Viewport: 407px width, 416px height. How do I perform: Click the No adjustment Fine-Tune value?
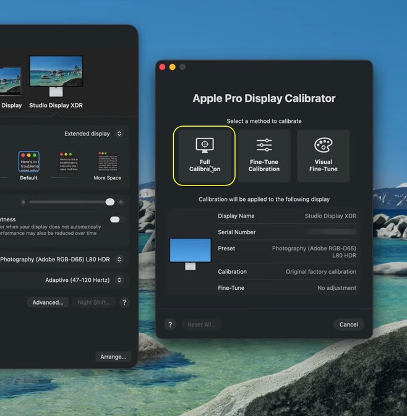336,288
